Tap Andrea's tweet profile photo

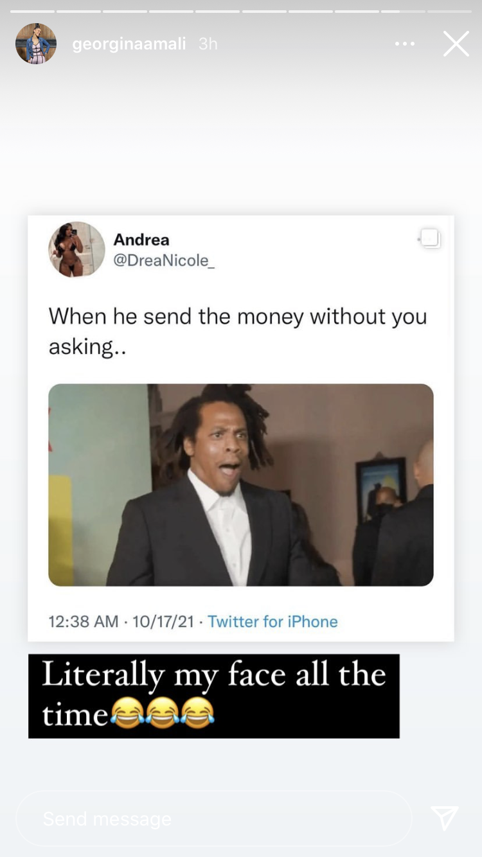coord(76,249)
